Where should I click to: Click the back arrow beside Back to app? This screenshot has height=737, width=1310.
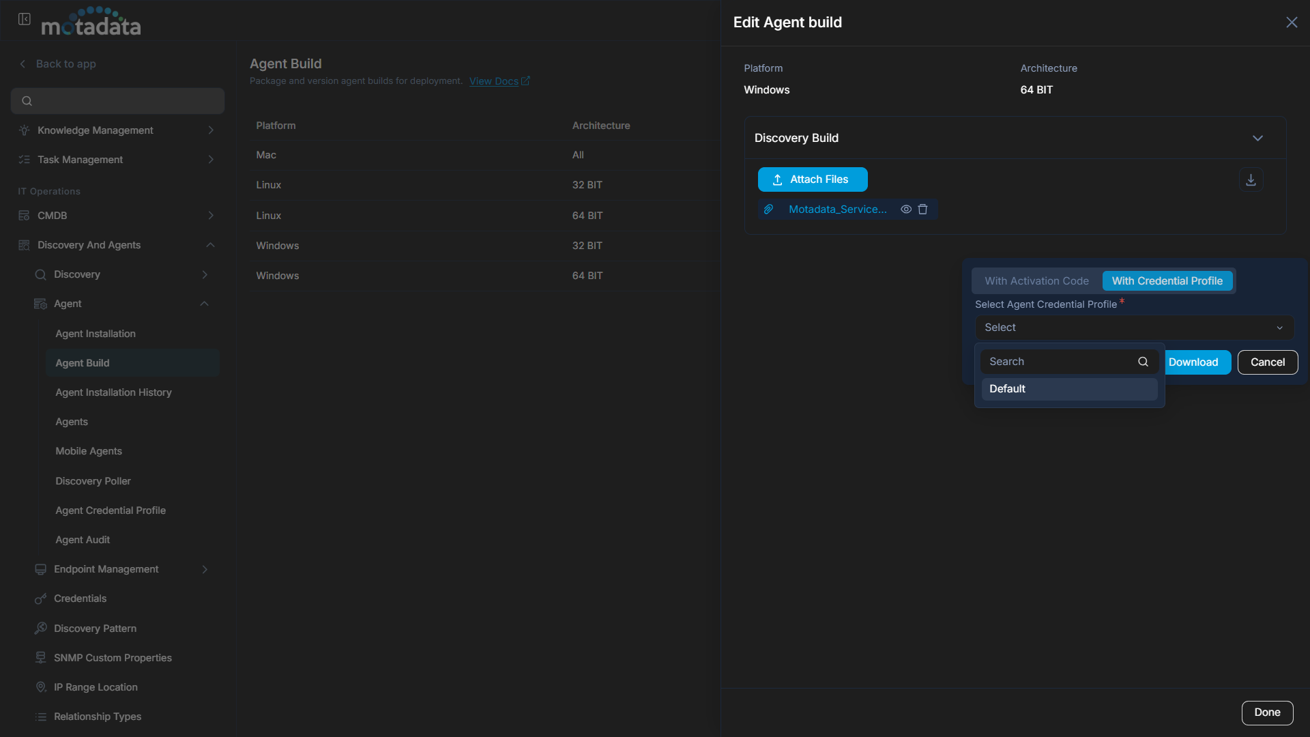pos(23,64)
